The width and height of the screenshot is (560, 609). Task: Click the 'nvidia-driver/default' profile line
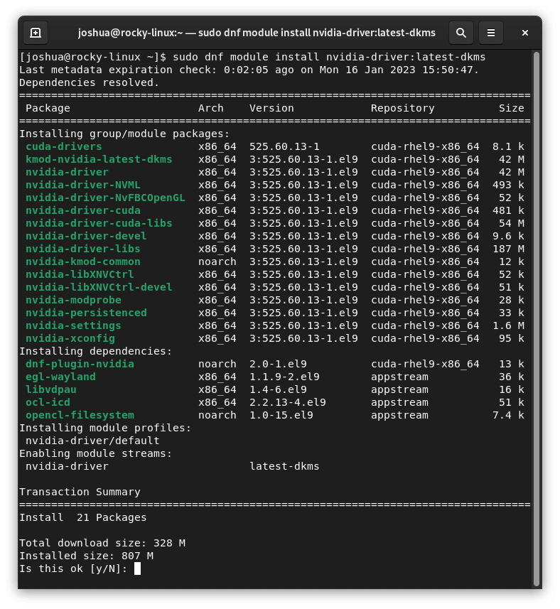click(x=92, y=441)
